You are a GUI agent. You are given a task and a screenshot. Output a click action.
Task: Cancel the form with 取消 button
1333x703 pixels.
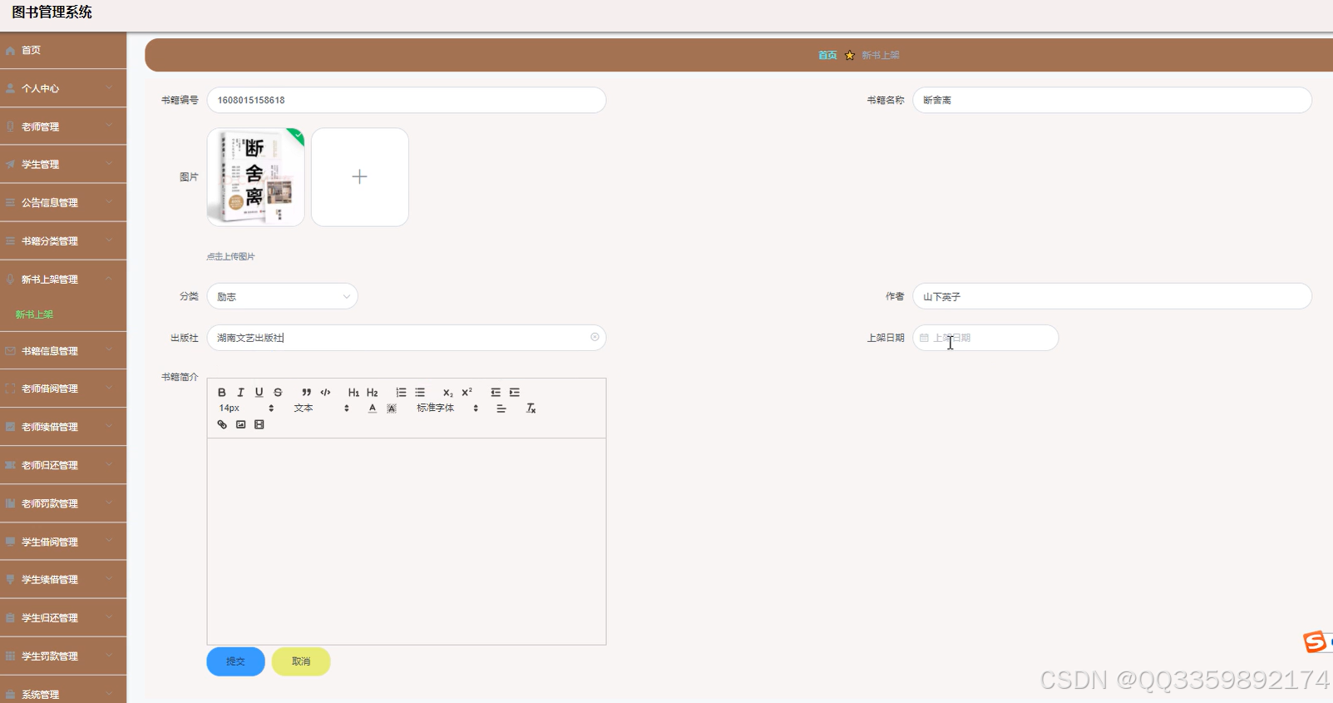(301, 661)
